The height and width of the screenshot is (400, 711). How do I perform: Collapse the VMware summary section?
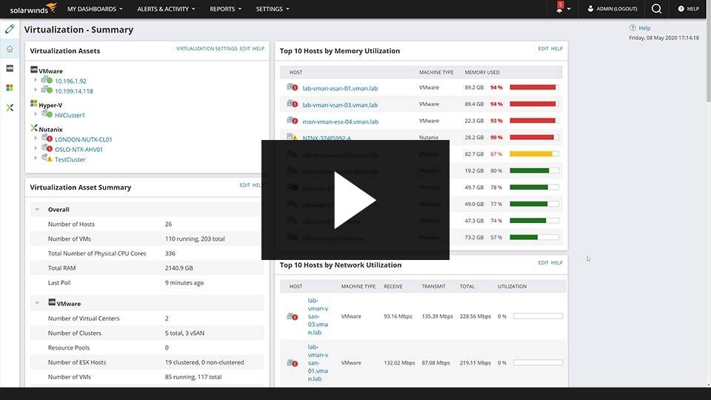coord(37,303)
